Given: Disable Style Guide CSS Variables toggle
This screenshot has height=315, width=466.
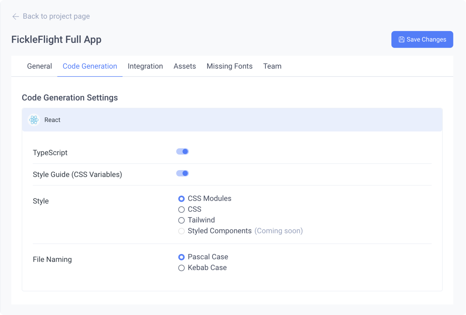Looking at the screenshot, I should [182, 173].
